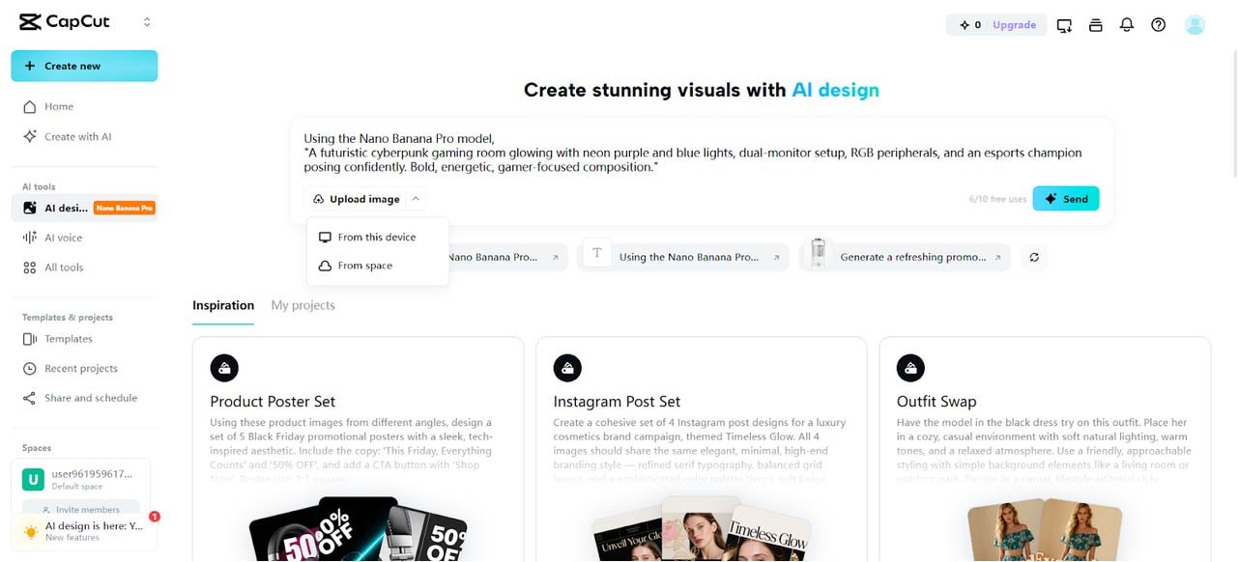Go to Home in sidebar
1238x562 pixels.
point(59,106)
